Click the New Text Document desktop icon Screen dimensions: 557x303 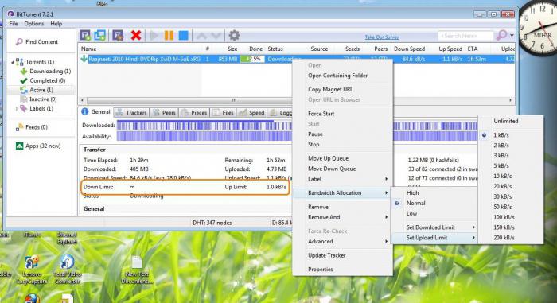137,270
